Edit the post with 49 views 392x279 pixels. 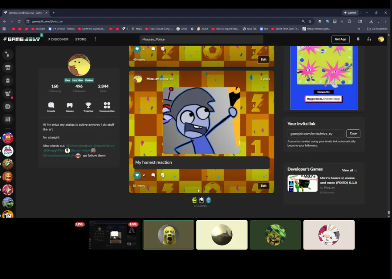[x=264, y=60]
